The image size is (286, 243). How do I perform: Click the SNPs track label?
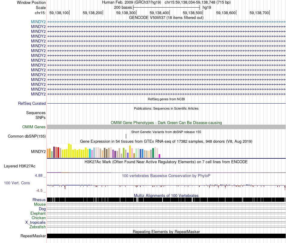[41, 117]
